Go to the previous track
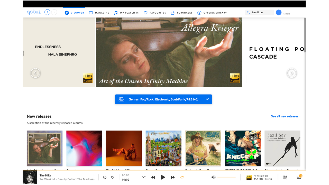The height and width of the screenshot is (185, 329). click(153, 177)
